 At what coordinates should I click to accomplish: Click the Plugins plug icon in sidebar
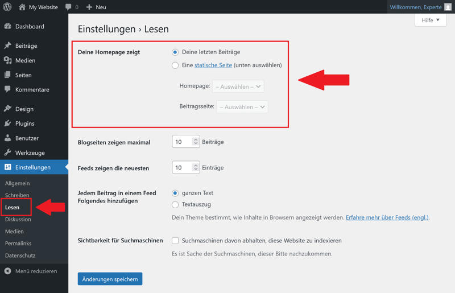click(8, 123)
